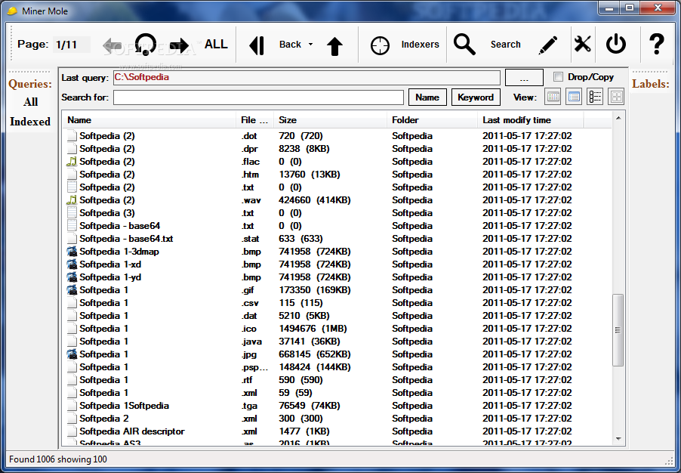Select the All queries item

point(30,102)
